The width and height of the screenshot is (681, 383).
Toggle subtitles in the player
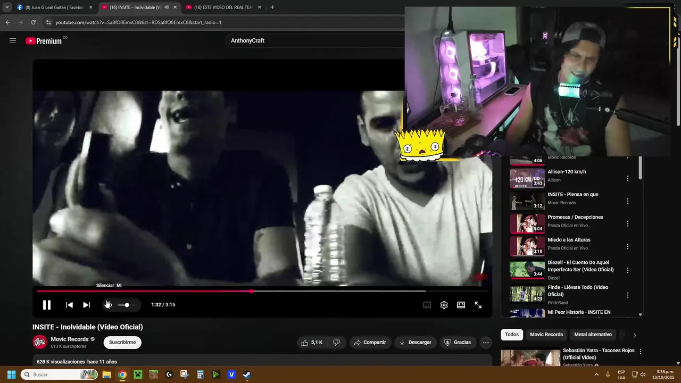pos(427,305)
